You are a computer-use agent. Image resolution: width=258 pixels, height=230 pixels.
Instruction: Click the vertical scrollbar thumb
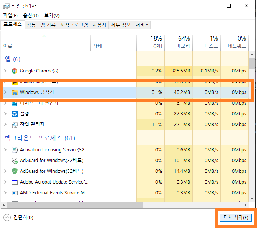pos(252,63)
